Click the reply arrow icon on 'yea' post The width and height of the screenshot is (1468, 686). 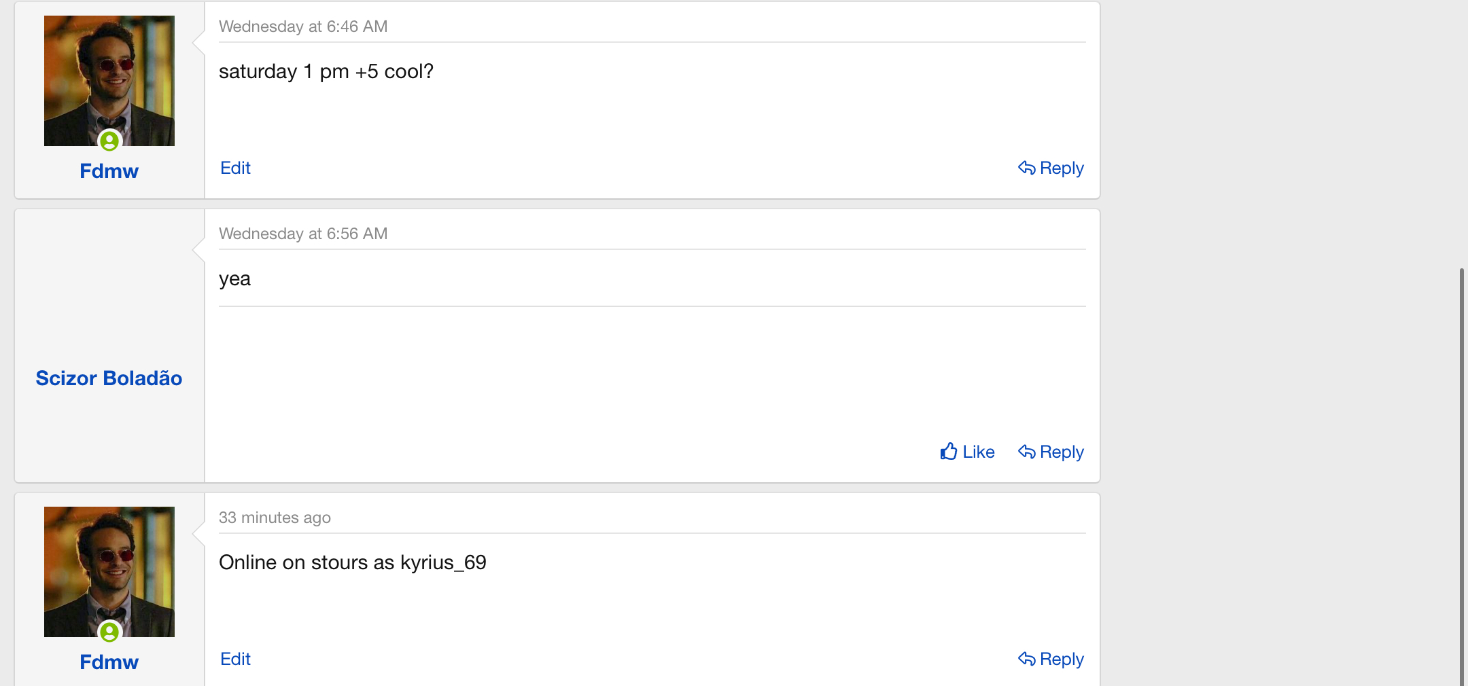[x=1026, y=452]
